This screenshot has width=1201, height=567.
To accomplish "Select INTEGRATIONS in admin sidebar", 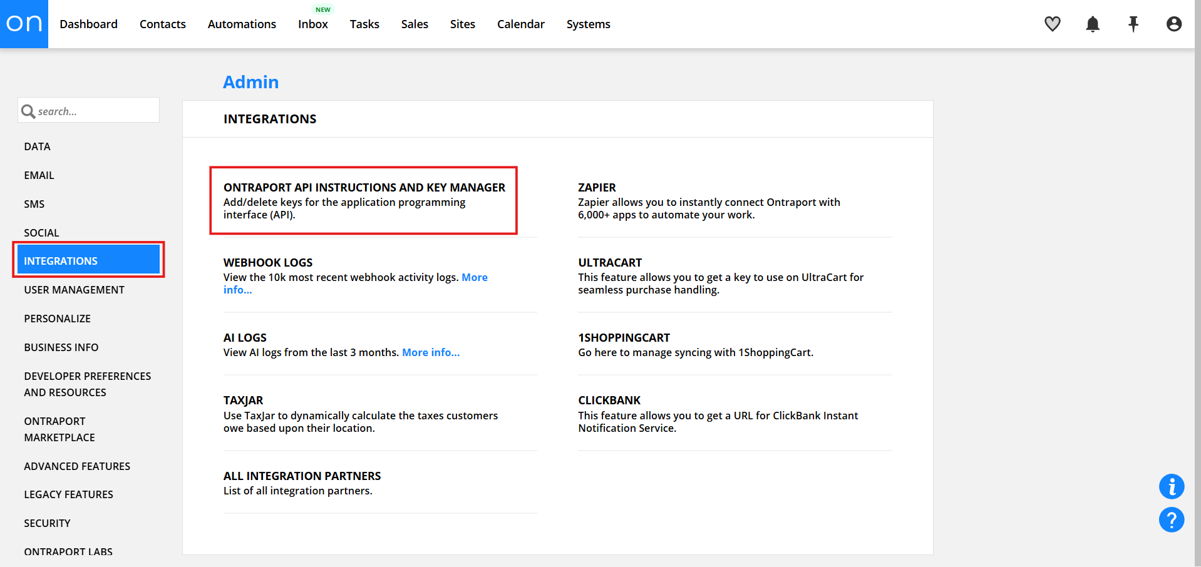I will point(88,259).
